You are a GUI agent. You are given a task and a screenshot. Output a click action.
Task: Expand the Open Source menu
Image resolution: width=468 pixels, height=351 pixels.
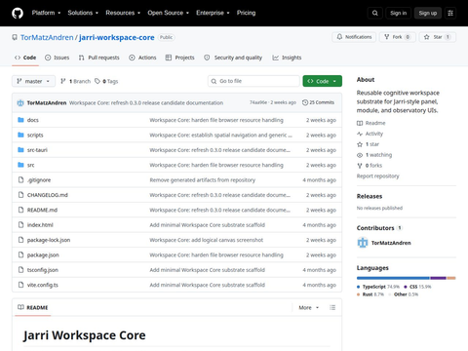coord(169,13)
